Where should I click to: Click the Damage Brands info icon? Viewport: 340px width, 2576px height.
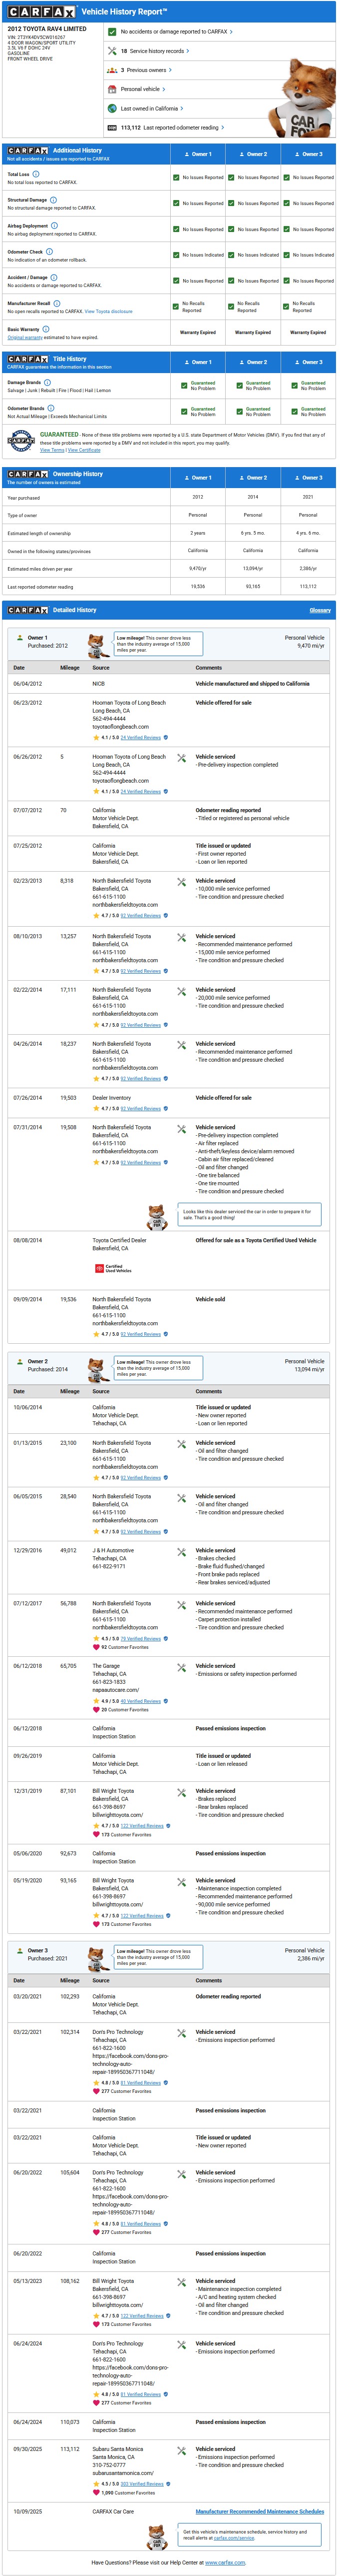(x=48, y=382)
